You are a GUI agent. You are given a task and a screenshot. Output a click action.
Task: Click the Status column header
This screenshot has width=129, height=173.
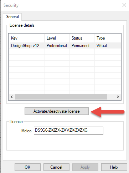click(x=82, y=38)
